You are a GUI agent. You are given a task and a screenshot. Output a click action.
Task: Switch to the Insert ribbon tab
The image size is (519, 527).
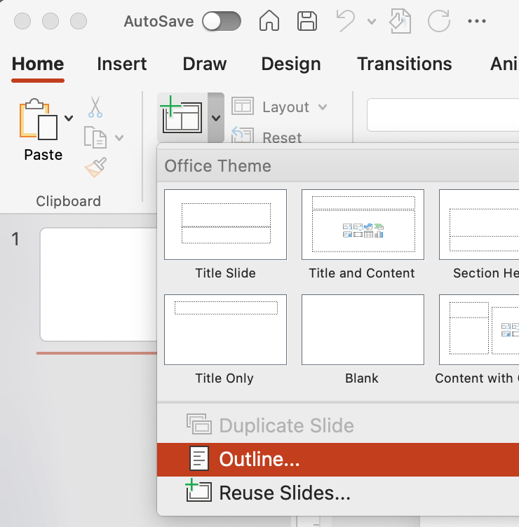click(x=122, y=64)
